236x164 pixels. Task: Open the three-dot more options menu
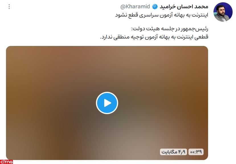(x=9, y=7)
